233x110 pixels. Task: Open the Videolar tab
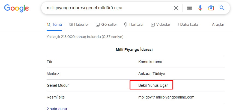[160, 25]
